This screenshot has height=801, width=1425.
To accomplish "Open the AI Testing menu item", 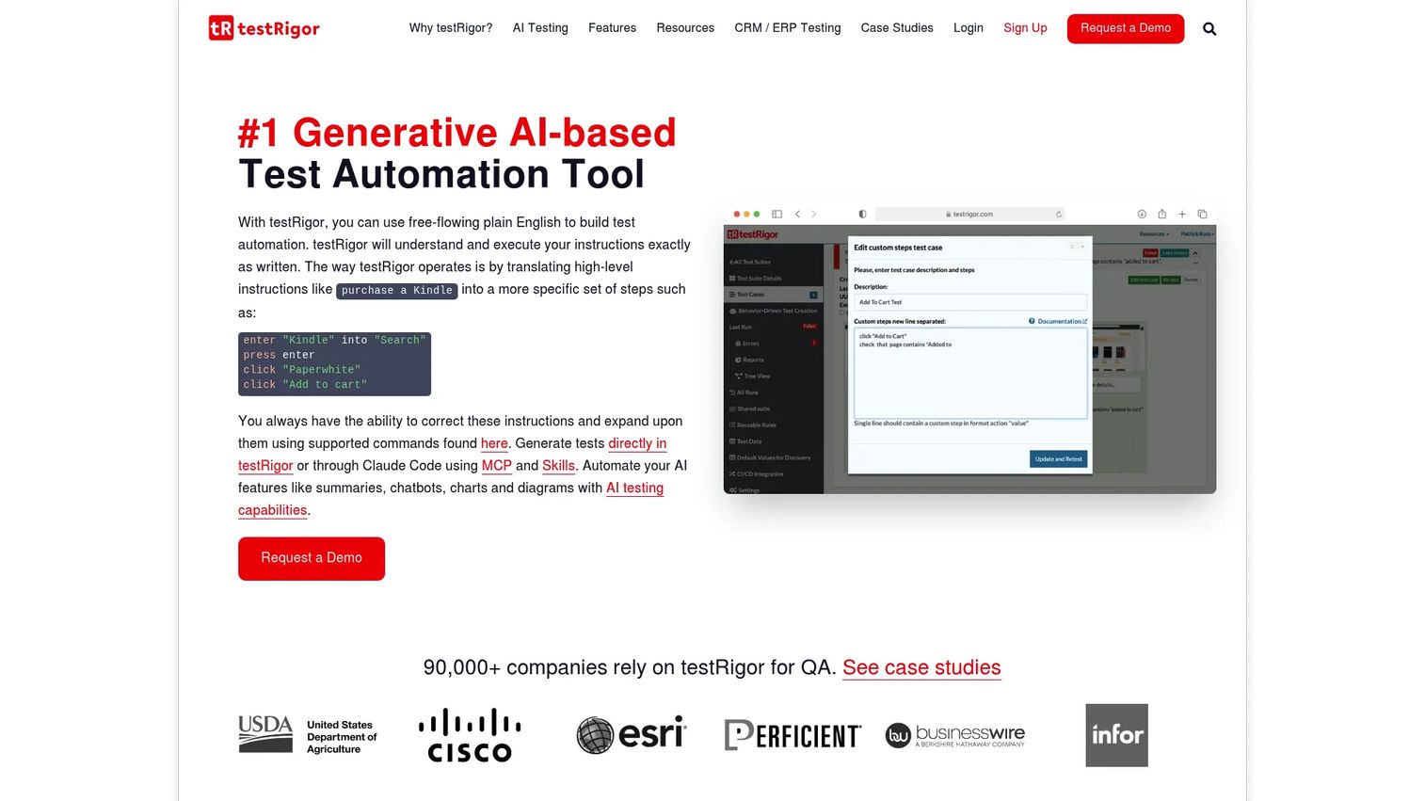I will [x=540, y=28].
